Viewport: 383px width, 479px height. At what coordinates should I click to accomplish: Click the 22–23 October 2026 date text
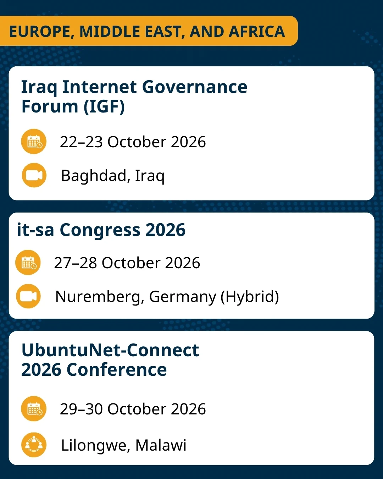[133, 142]
